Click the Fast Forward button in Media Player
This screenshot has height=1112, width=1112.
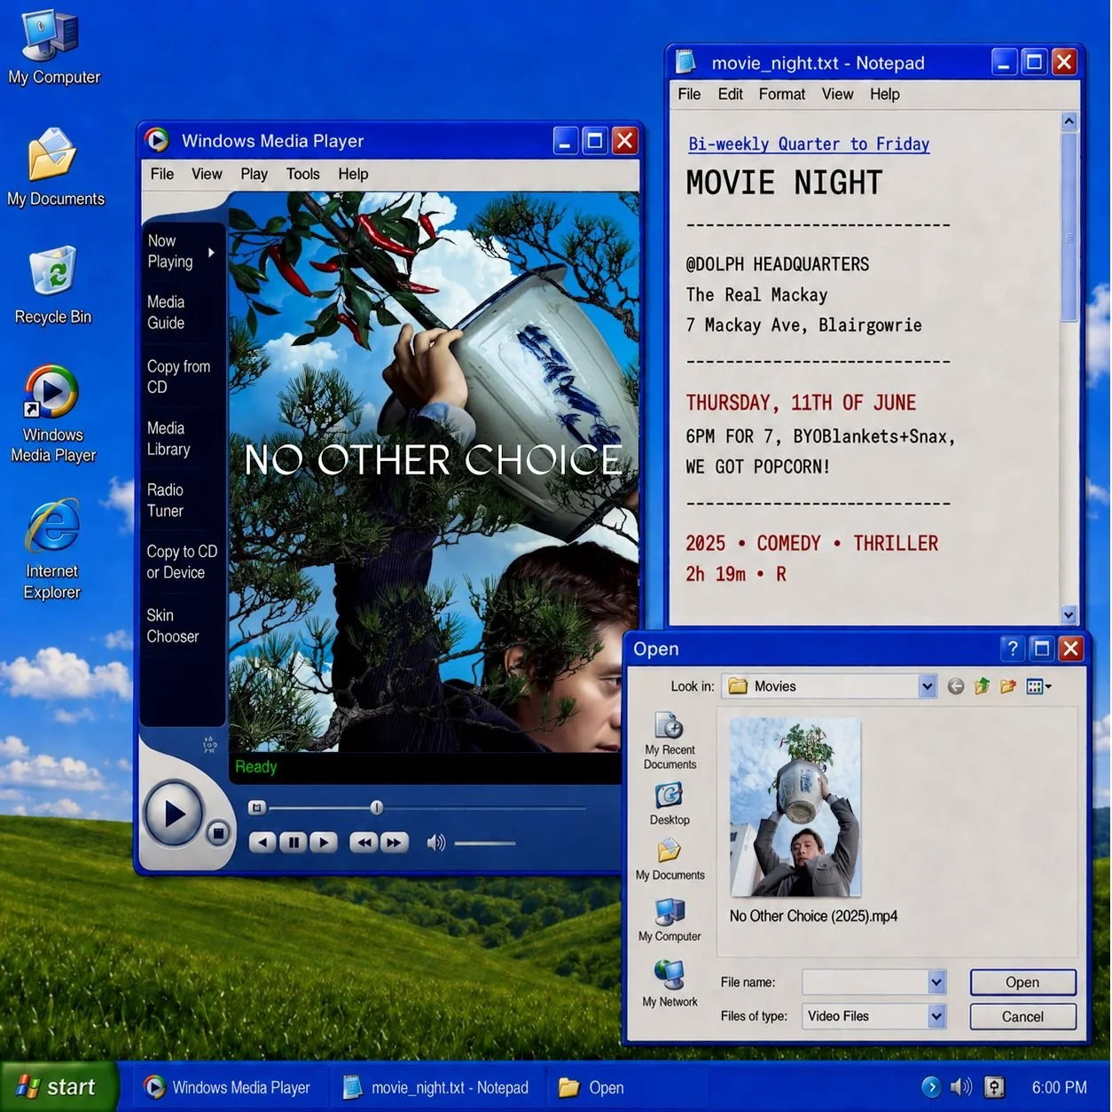(x=395, y=842)
